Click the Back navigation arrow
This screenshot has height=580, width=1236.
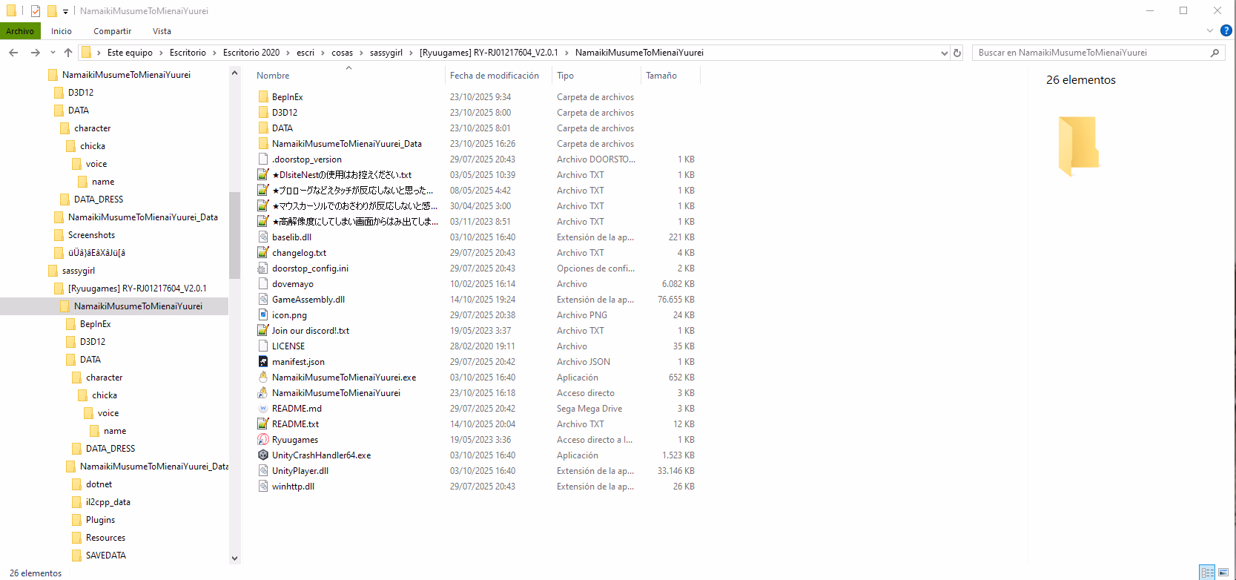point(13,53)
